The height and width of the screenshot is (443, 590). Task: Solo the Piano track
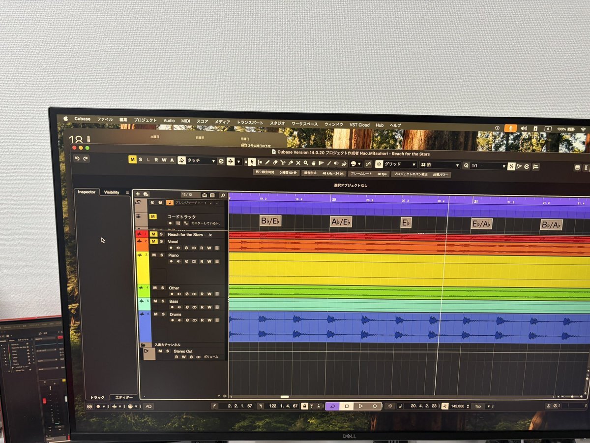click(x=161, y=255)
